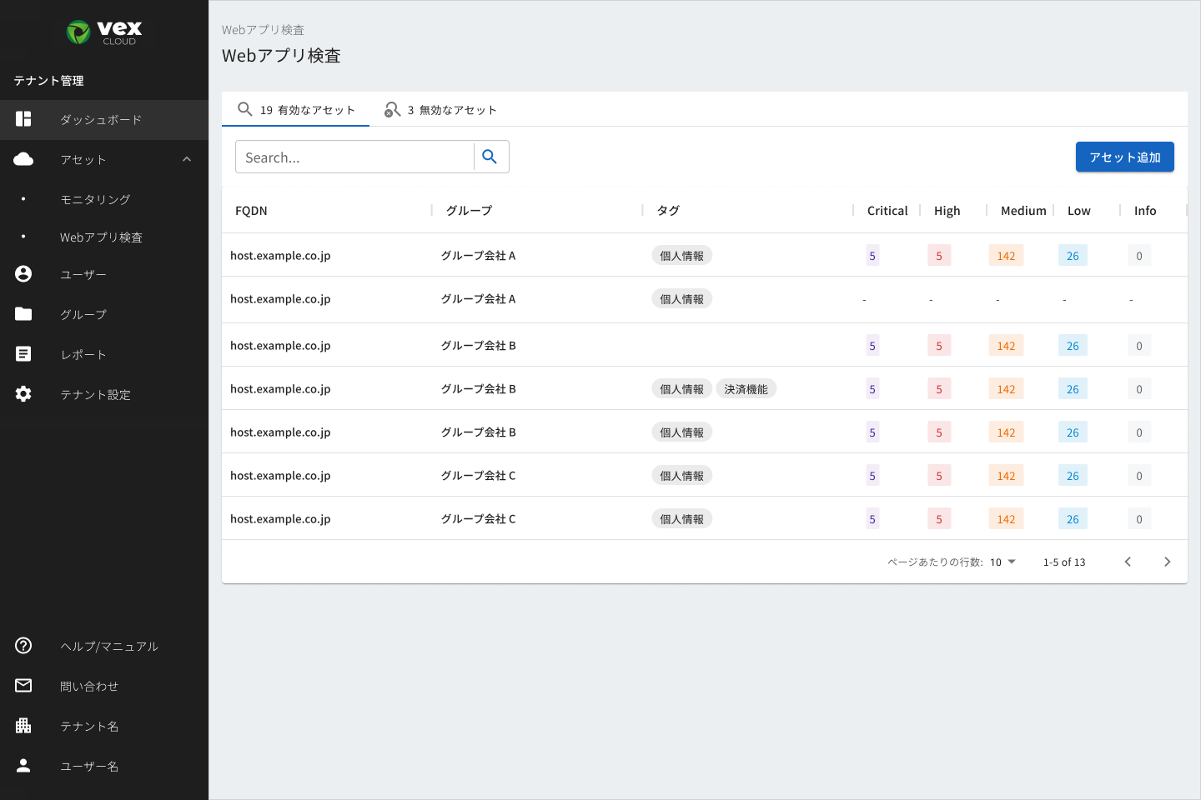
Task: Open the dashboard icon in sidebar
Action: coord(23,119)
